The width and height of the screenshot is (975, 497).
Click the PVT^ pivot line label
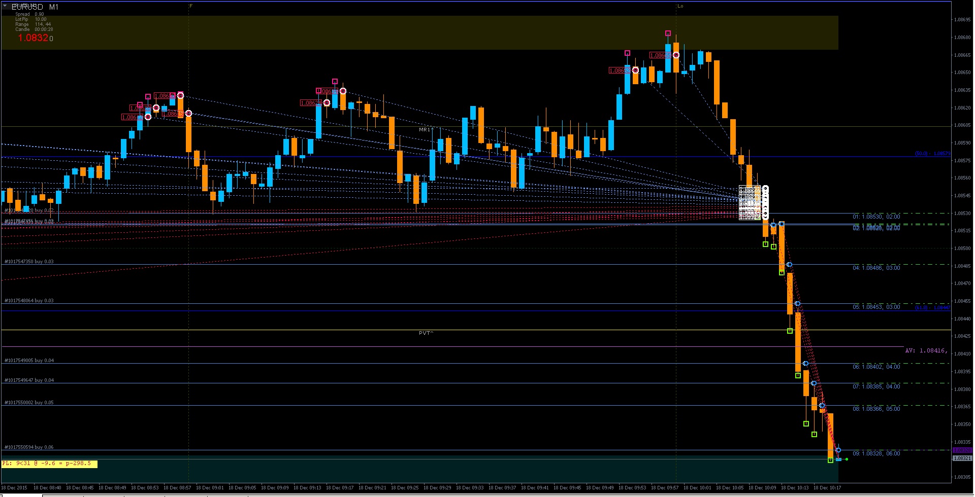[x=426, y=333]
